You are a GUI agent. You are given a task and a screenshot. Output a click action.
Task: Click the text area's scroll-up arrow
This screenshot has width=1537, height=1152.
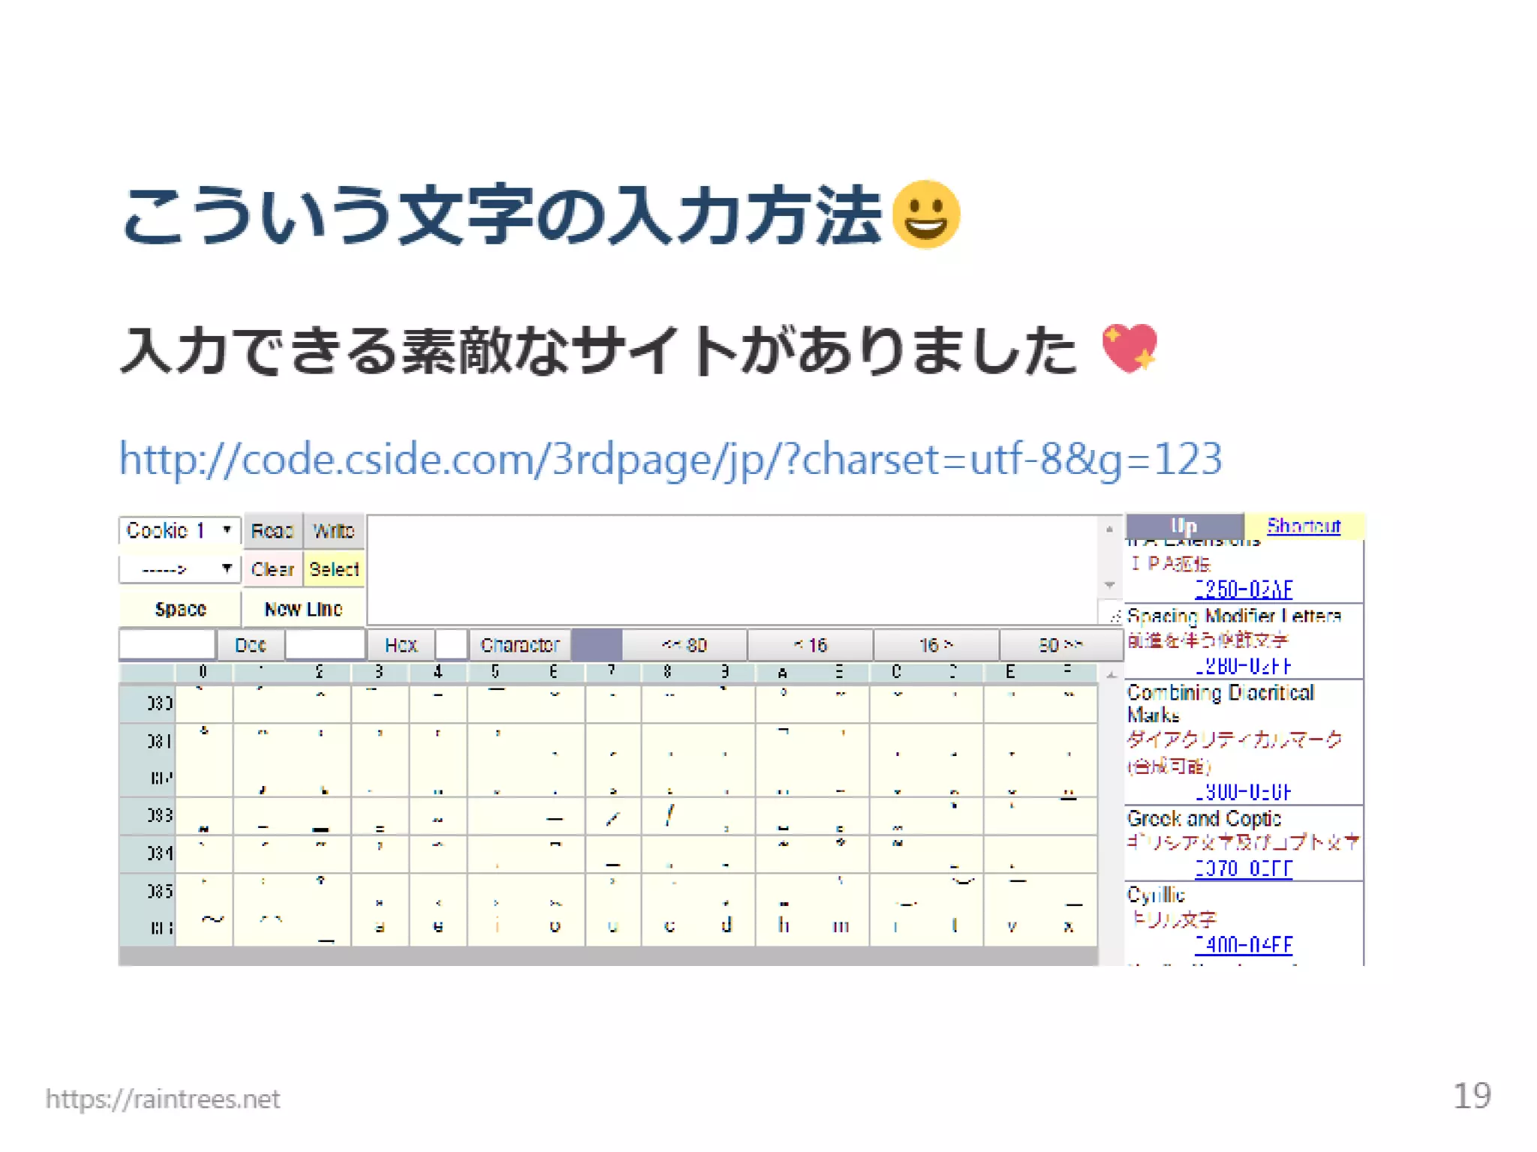[x=1109, y=529]
